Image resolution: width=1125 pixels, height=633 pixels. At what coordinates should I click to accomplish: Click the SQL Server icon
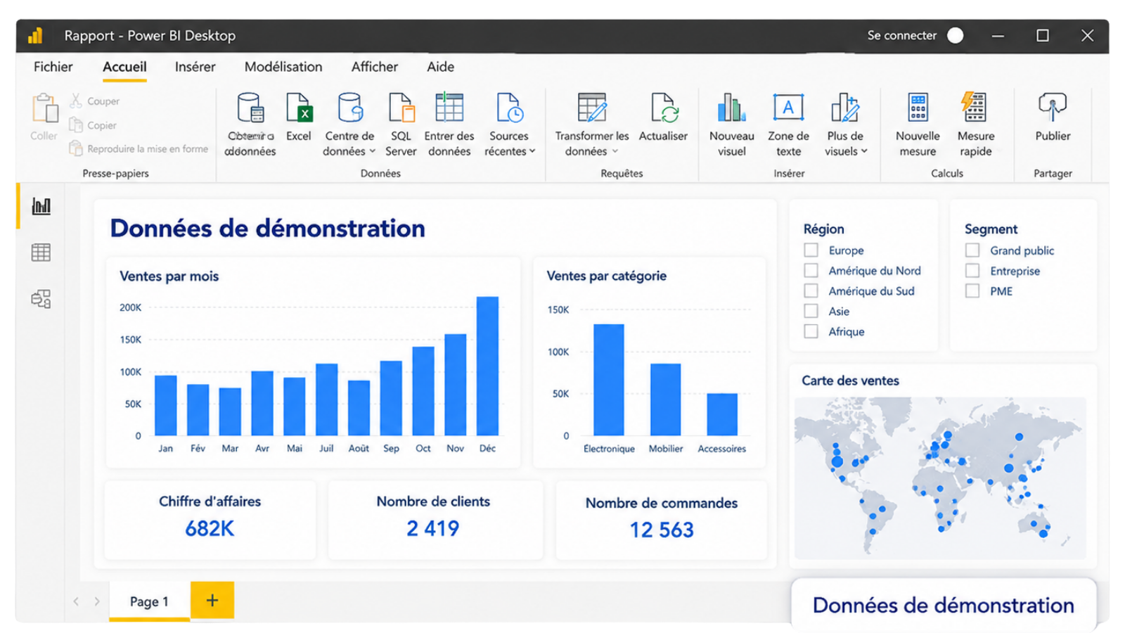pyautogui.click(x=401, y=108)
